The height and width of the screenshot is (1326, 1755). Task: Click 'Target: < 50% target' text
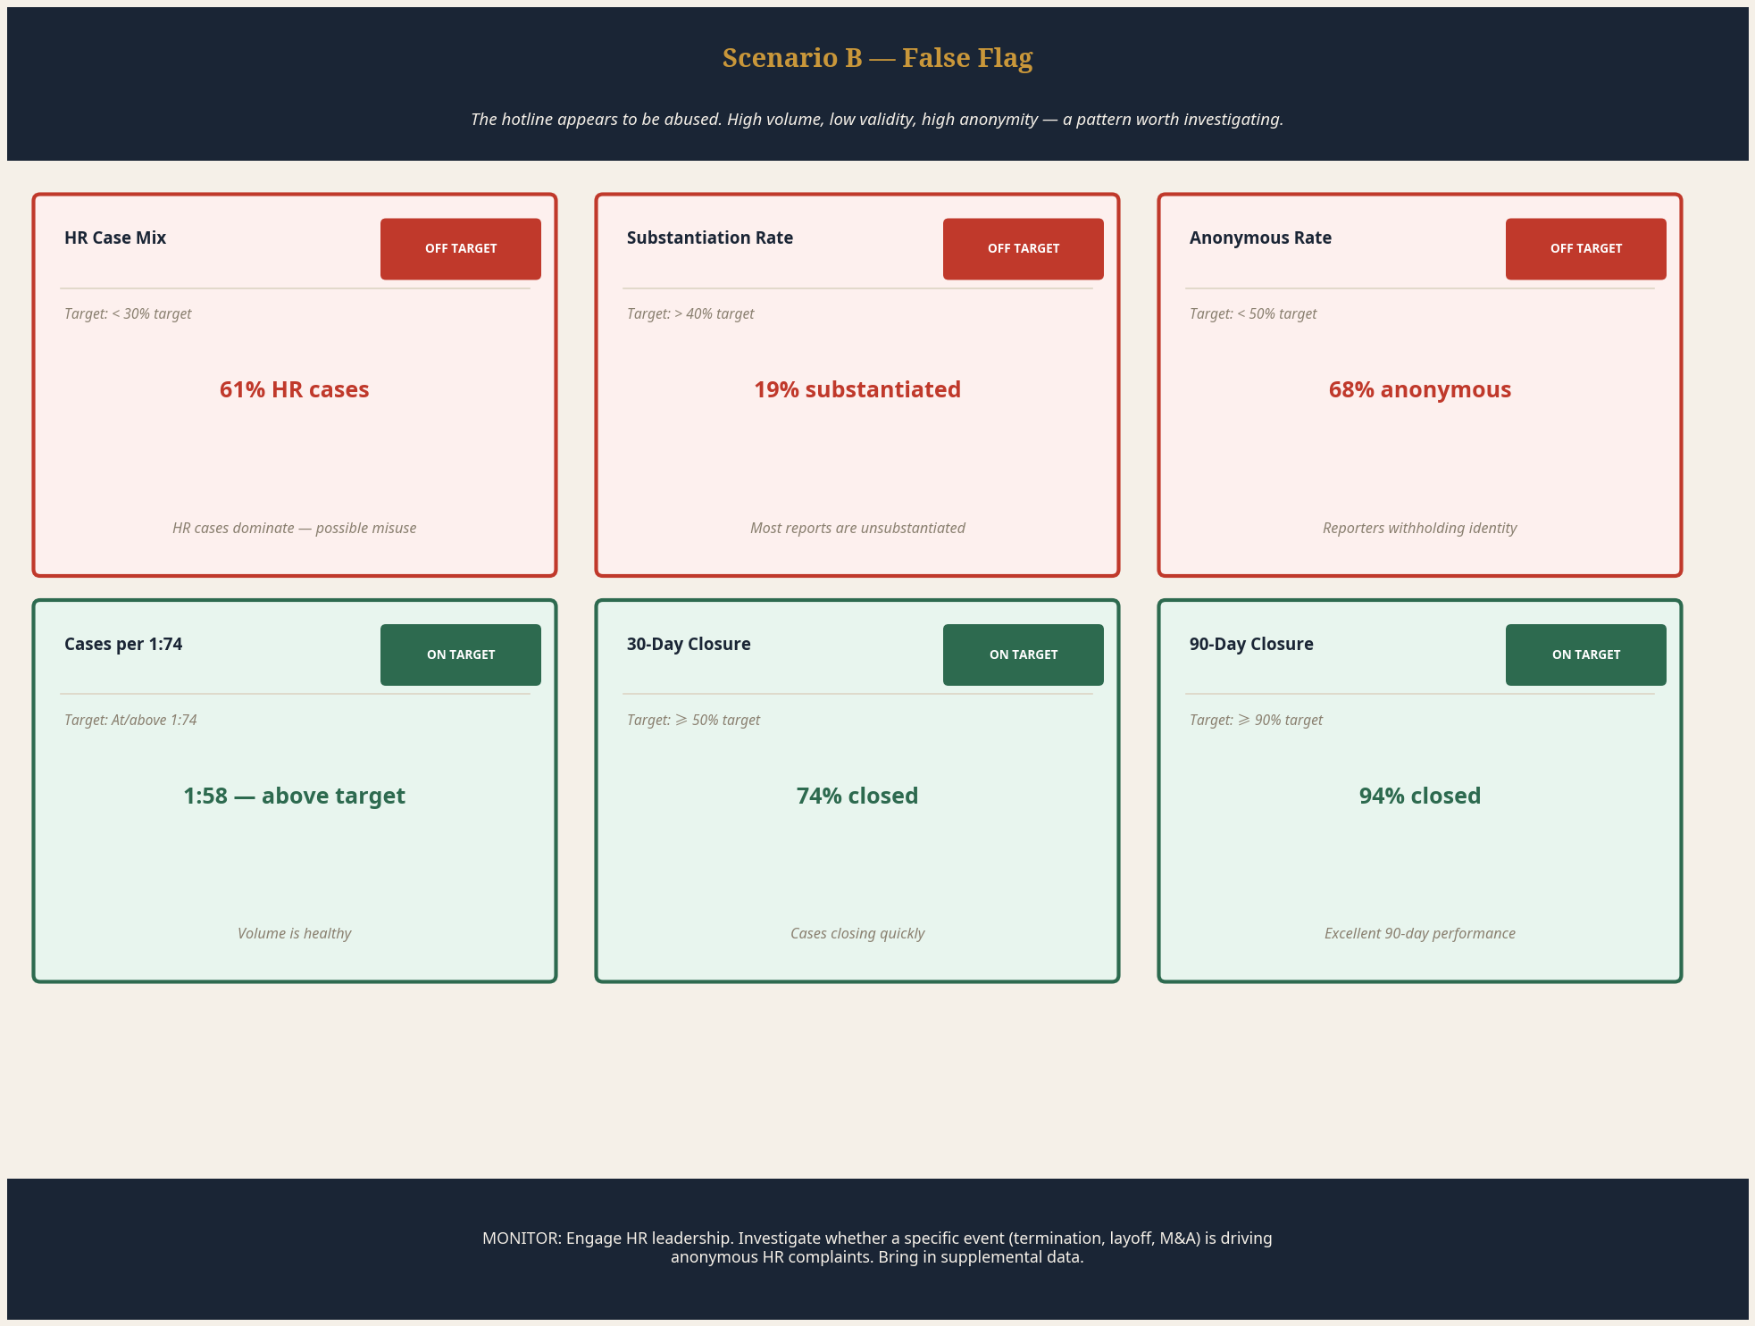pyautogui.click(x=1253, y=313)
